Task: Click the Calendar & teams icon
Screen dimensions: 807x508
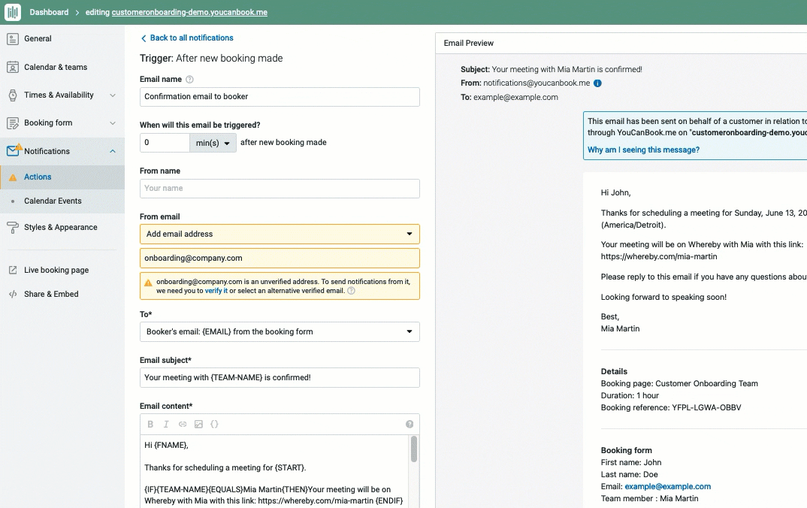Action: (x=12, y=67)
